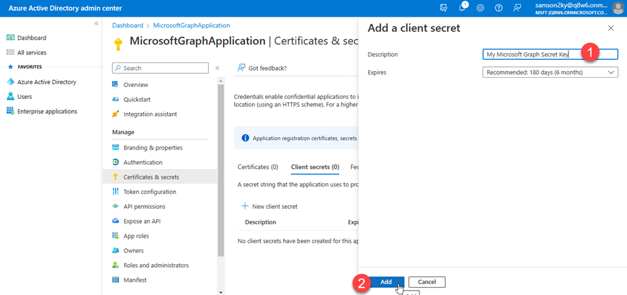The image size is (627, 295).
Task: Open the feedback icon in top bar
Action: click(517, 8)
